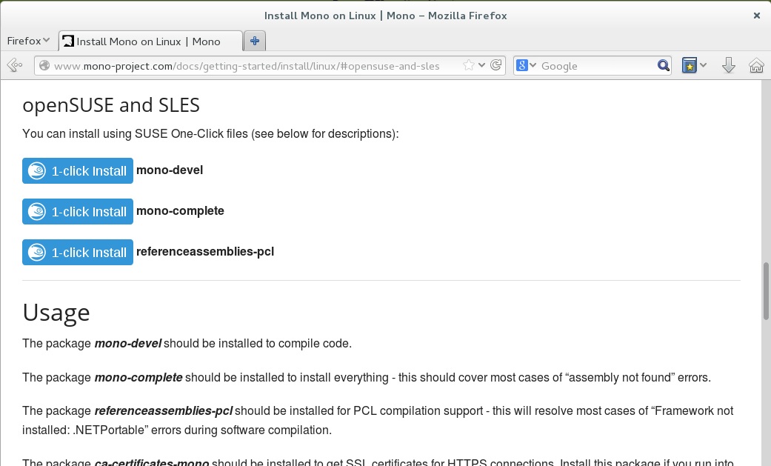The width and height of the screenshot is (771, 466).
Task: Click 1-click Install for referenceassemblies-pcl
Action: click(x=78, y=253)
